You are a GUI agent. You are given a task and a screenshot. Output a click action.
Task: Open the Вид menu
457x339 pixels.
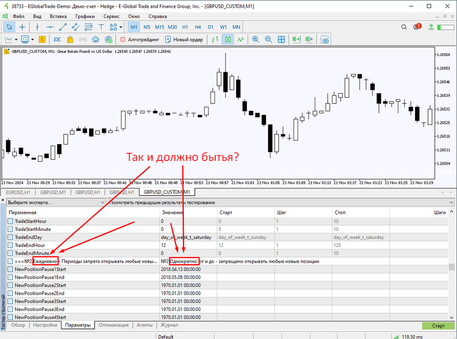[37, 16]
